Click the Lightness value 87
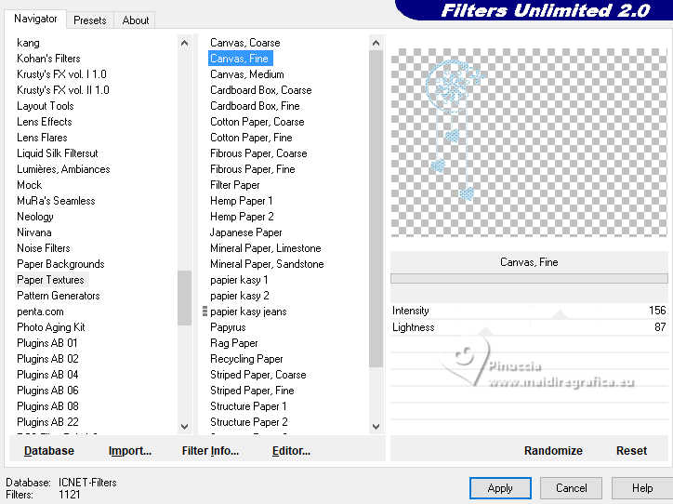 coord(660,327)
